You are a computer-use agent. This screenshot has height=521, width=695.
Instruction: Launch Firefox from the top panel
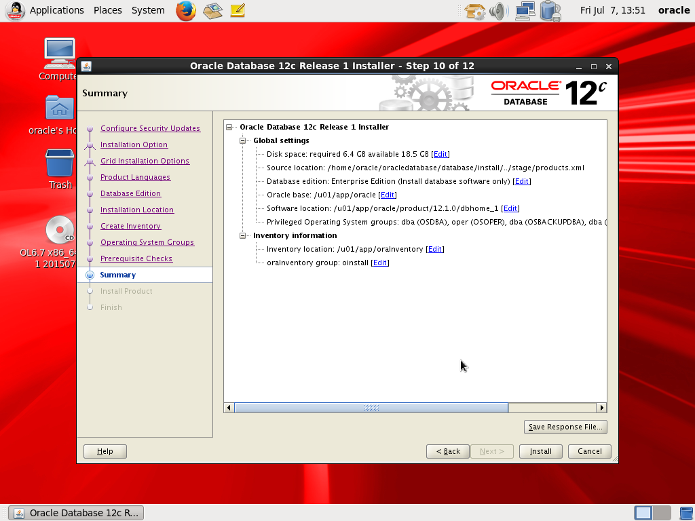[x=186, y=11]
